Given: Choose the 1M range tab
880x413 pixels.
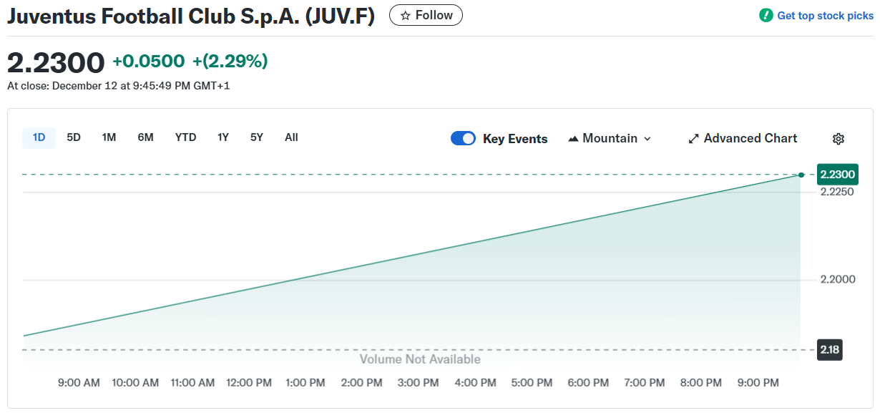Looking at the screenshot, I should (x=109, y=137).
